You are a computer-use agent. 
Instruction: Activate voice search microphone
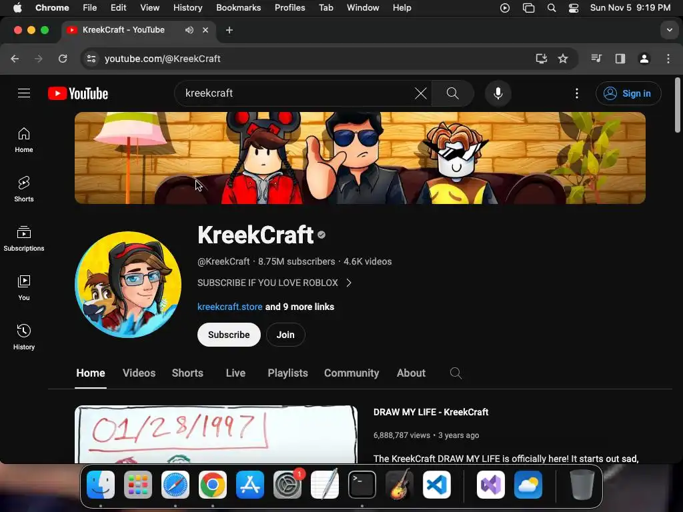pos(498,93)
